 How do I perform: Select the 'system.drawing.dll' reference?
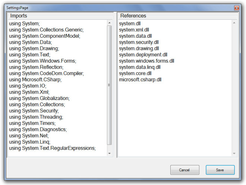pos(139,48)
